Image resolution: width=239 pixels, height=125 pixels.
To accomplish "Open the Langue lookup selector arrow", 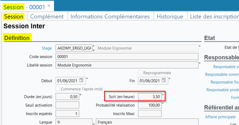I will tap(94, 124).
